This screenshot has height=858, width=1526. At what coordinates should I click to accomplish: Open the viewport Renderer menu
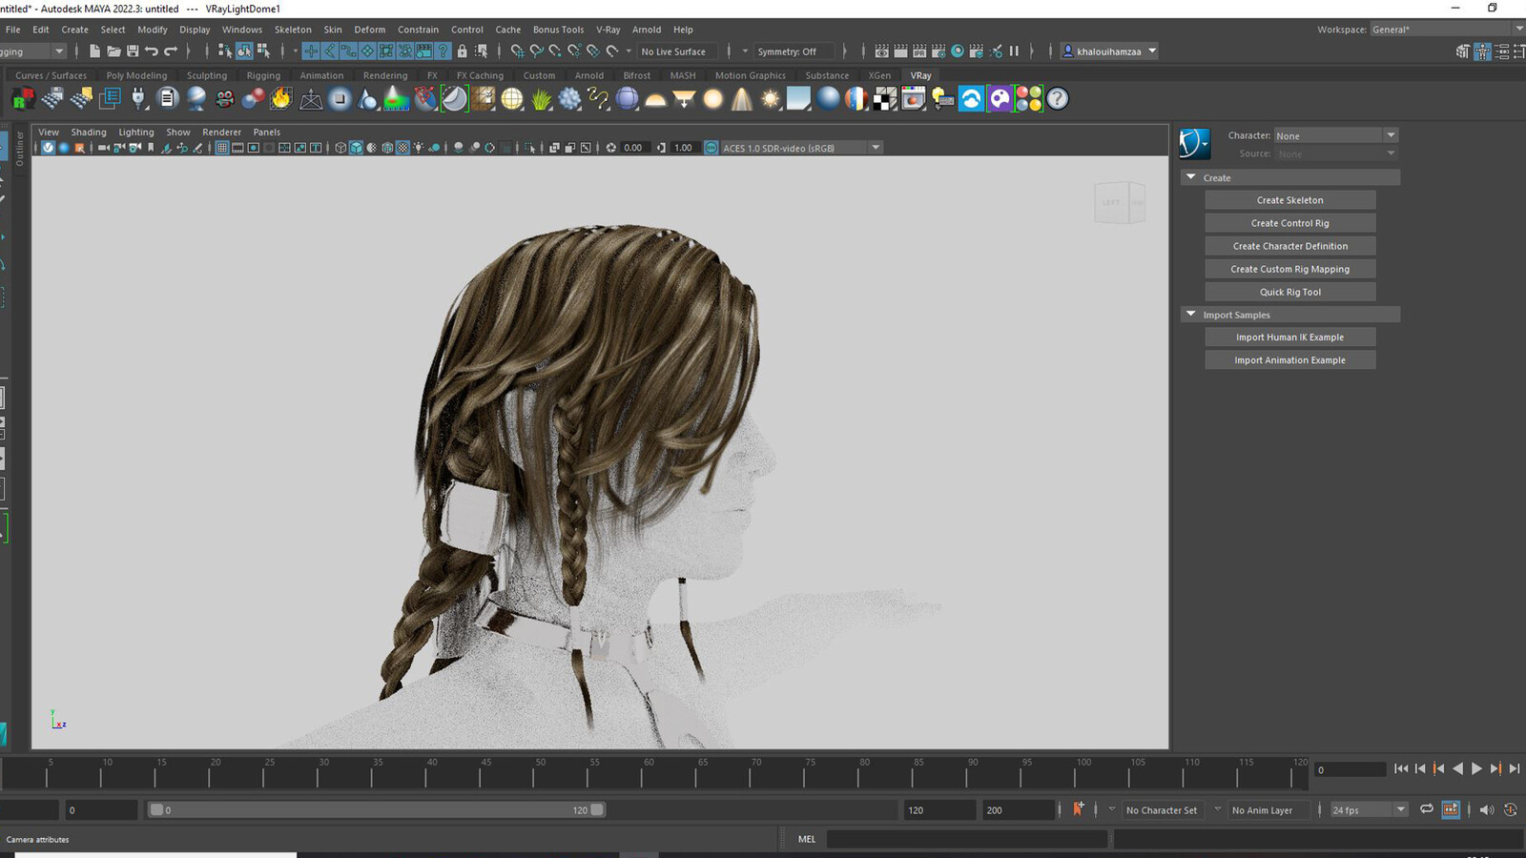221,133
